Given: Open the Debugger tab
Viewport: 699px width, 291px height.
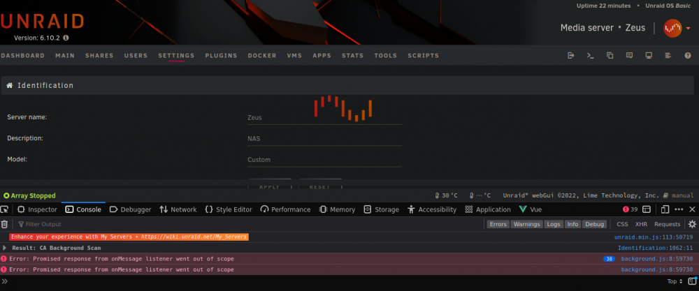Looking at the screenshot, I should click(130, 209).
